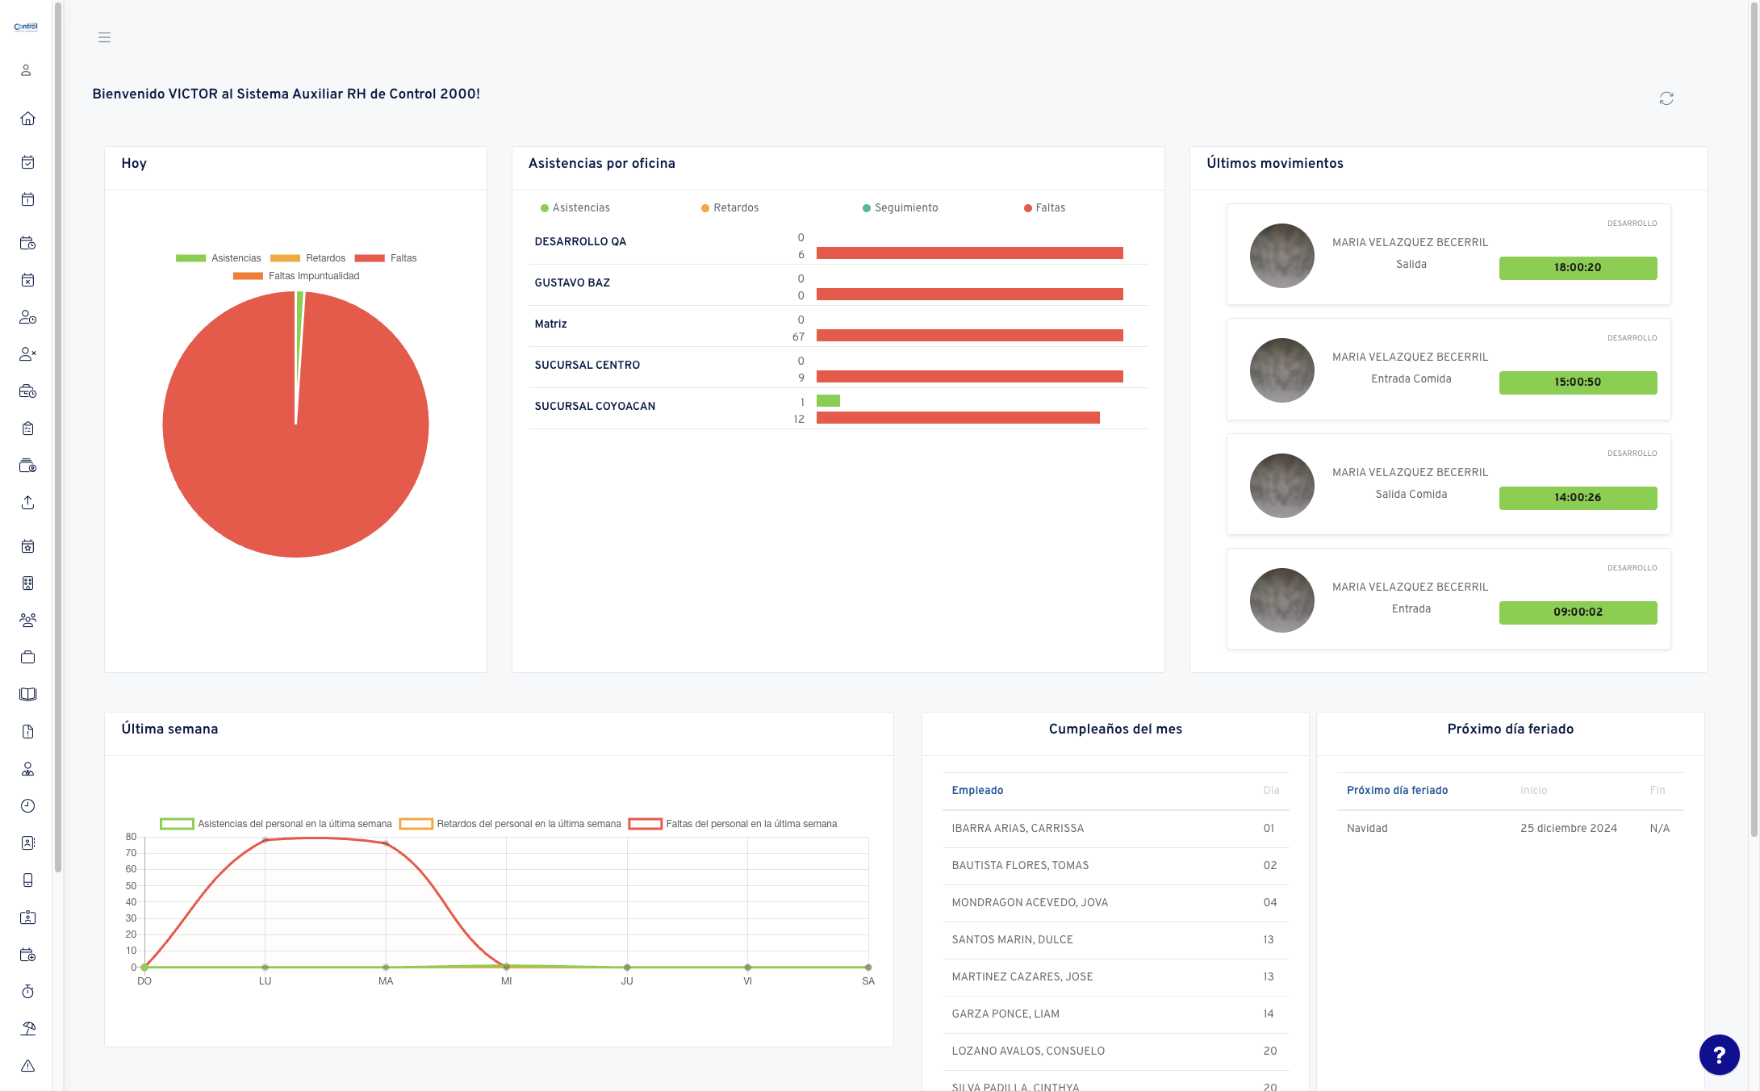
Task: Click the 09:00:02 Entrada time badge
Action: [1578, 612]
